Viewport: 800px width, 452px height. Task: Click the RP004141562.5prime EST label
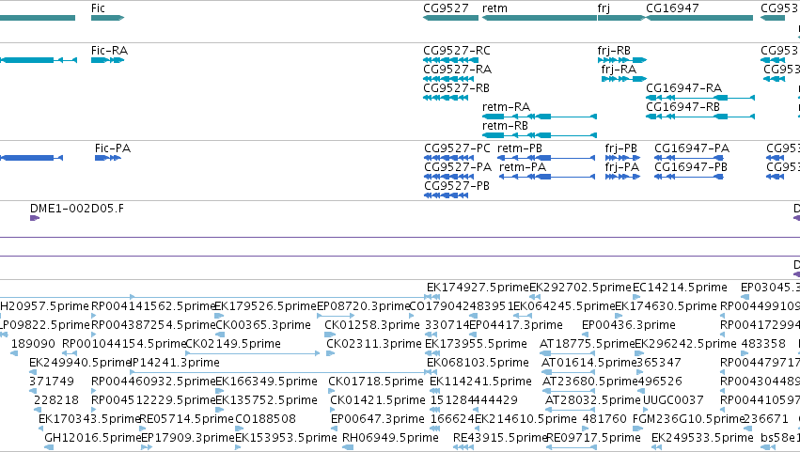(x=153, y=306)
